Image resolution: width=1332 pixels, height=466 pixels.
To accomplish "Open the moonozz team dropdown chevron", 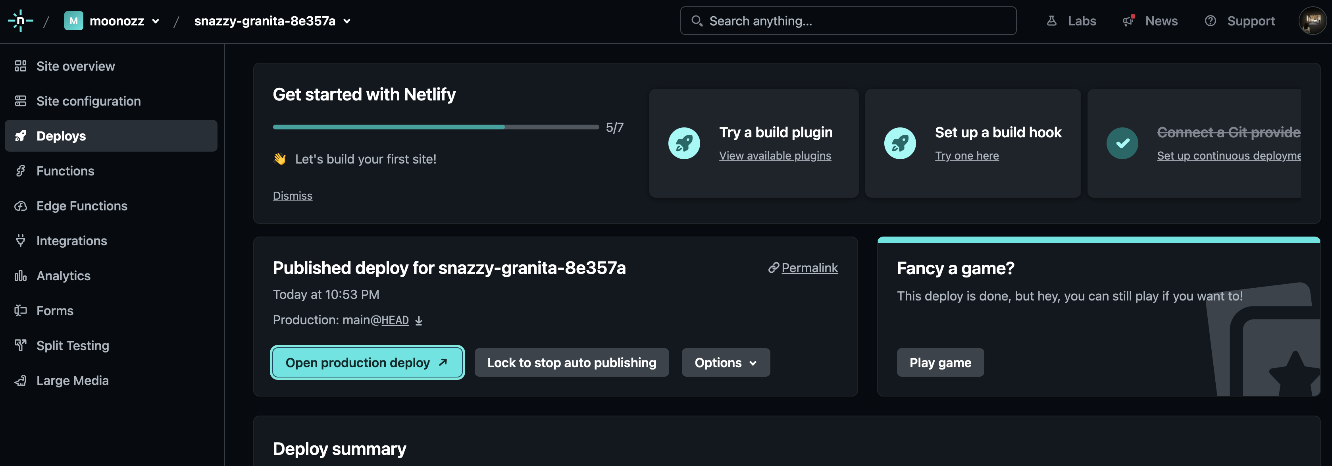I will point(156,21).
